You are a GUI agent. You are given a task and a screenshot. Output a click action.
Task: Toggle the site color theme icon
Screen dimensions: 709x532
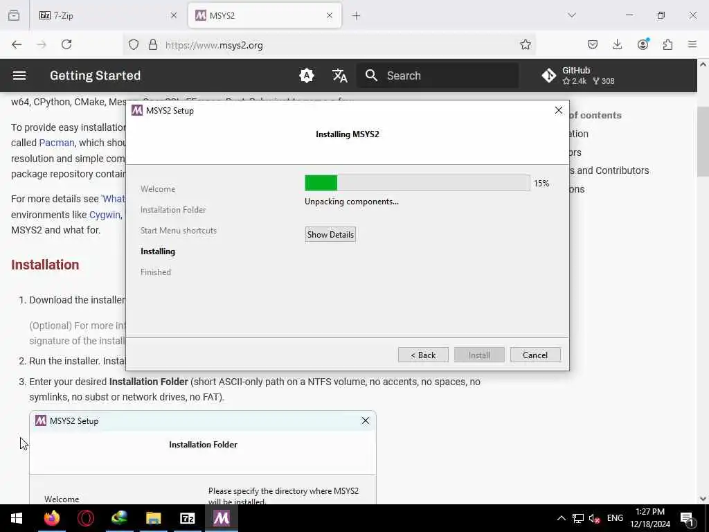(307, 76)
